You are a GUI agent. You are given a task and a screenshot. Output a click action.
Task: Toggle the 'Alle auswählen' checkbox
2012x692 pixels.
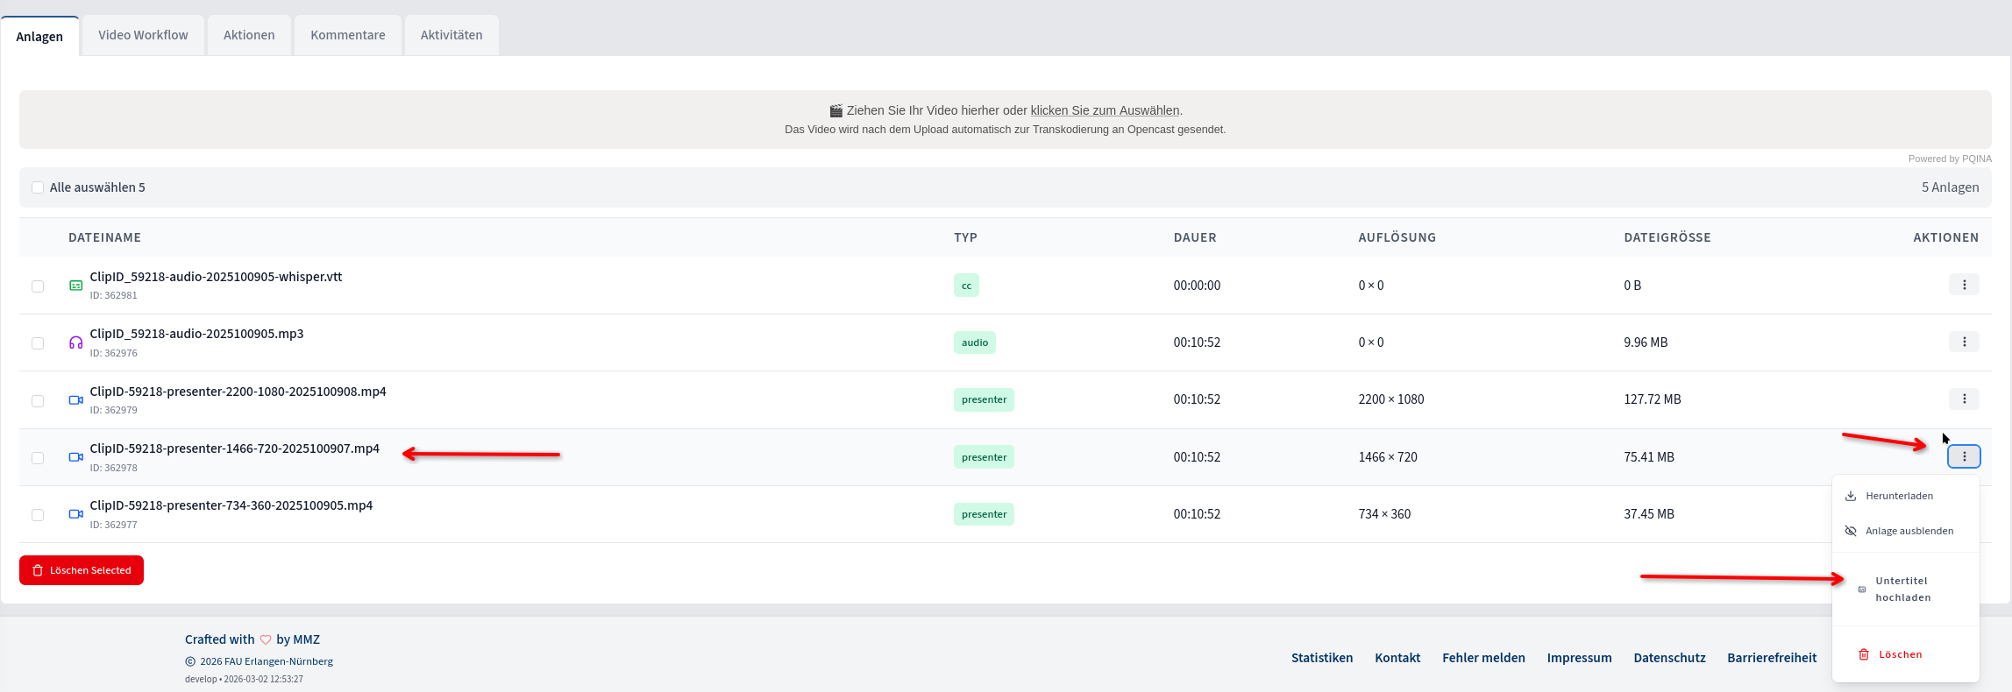pyautogui.click(x=38, y=187)
